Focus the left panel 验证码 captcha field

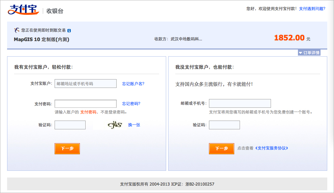click(70, 125)
